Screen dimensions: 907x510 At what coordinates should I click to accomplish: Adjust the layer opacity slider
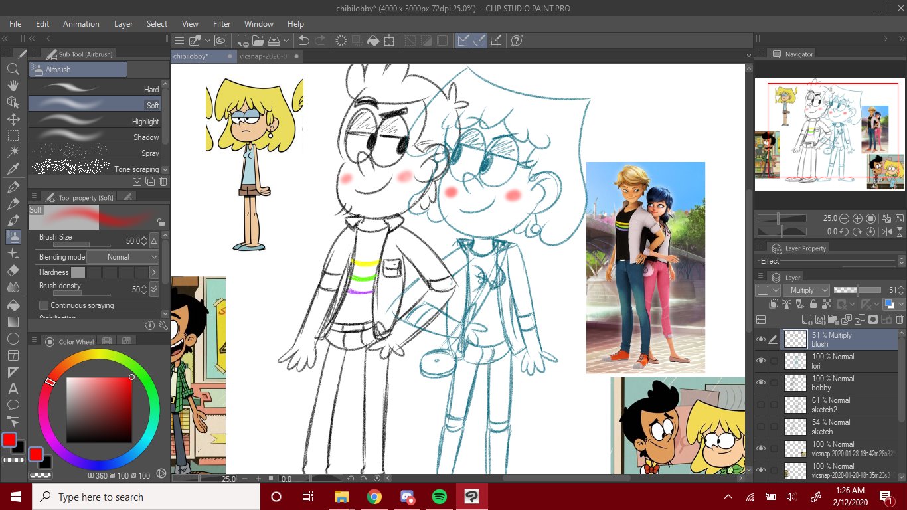point(857,290)
